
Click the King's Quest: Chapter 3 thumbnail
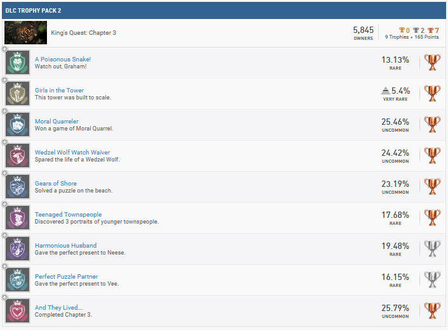tap(25, 32)
